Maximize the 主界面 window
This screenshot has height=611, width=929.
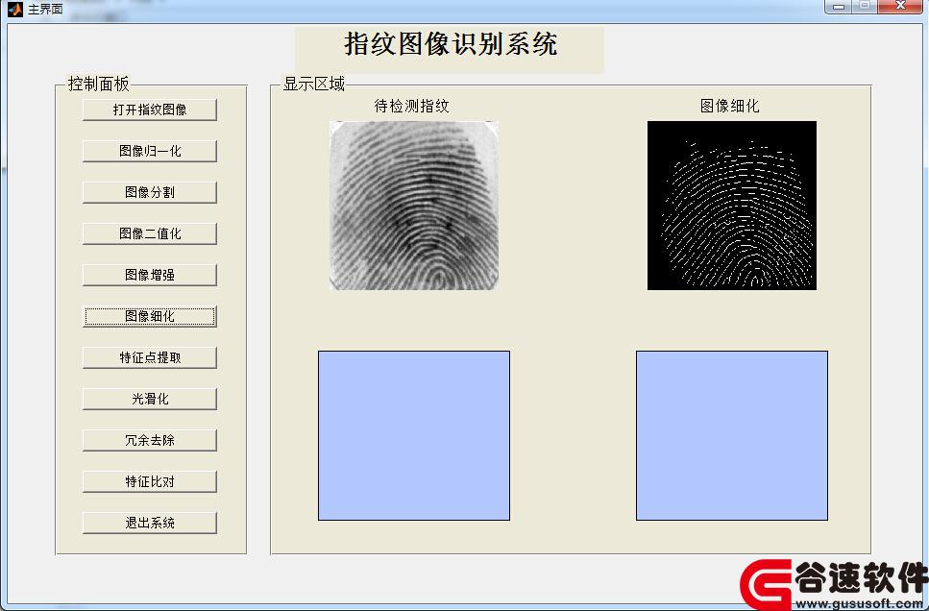click(865, 7)
